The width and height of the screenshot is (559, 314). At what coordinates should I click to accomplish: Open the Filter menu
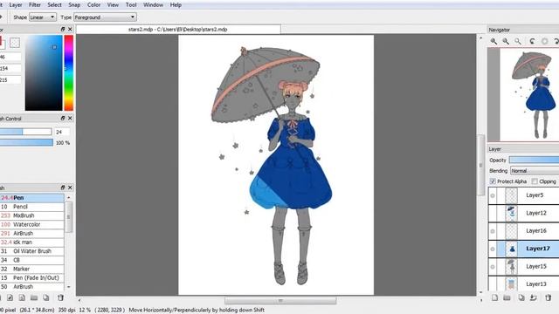click(35, 5)
